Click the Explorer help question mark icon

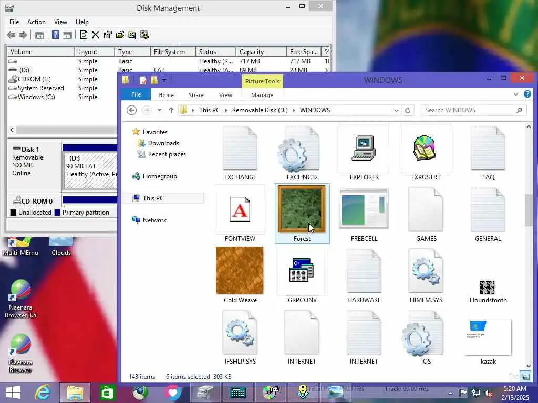click(x=527, y=94)
